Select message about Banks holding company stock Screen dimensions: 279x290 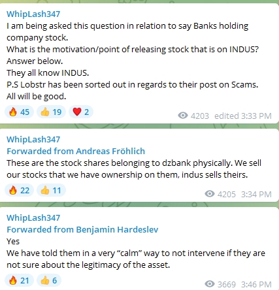point(133,61)
